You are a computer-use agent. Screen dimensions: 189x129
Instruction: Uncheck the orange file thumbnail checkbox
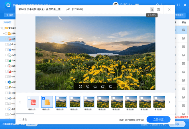[44, 98]
